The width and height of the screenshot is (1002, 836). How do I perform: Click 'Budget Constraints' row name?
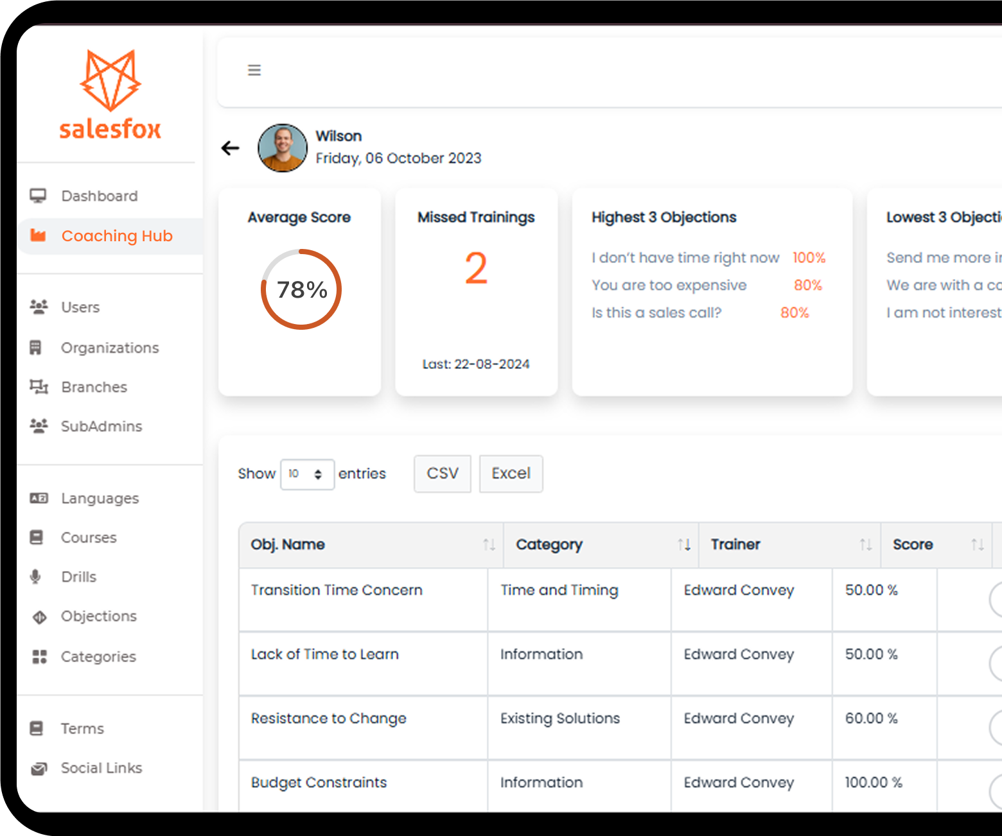coord(319,782)
